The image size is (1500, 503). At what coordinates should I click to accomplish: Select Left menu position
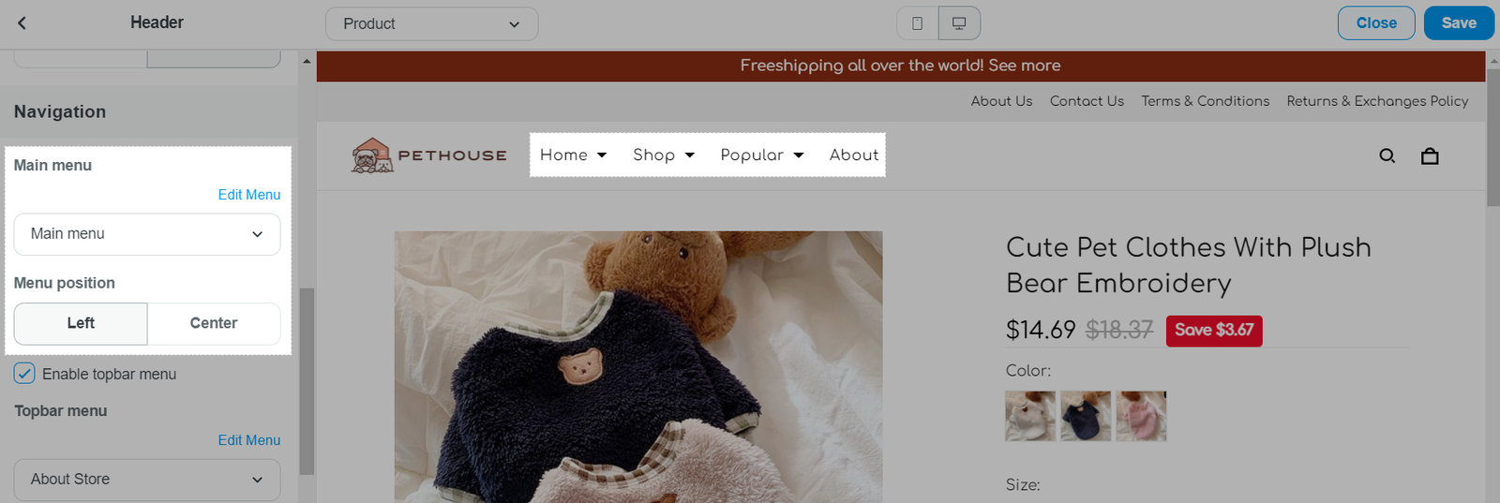tap(81, 323)
